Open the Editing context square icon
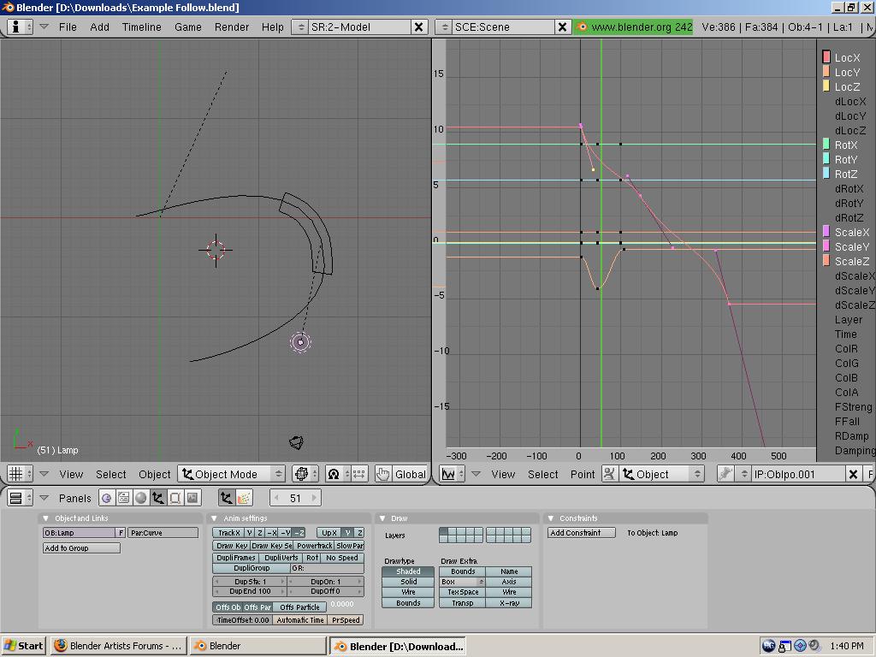 pyautogui.click(x=175, y=498)
